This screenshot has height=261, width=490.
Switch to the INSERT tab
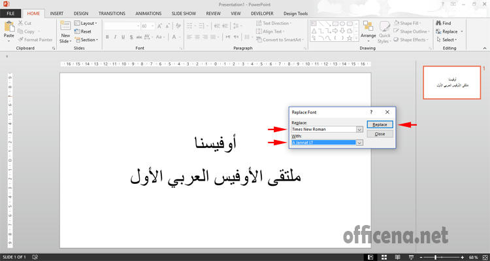57,14
